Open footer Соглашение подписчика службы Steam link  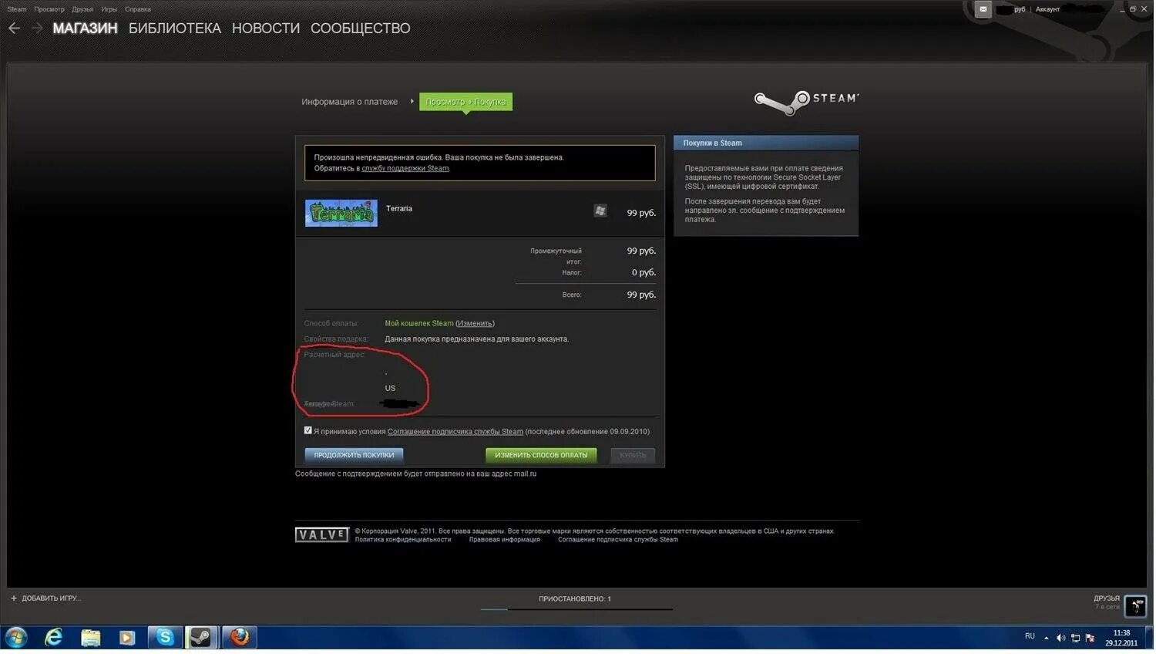tap(618, 540)
